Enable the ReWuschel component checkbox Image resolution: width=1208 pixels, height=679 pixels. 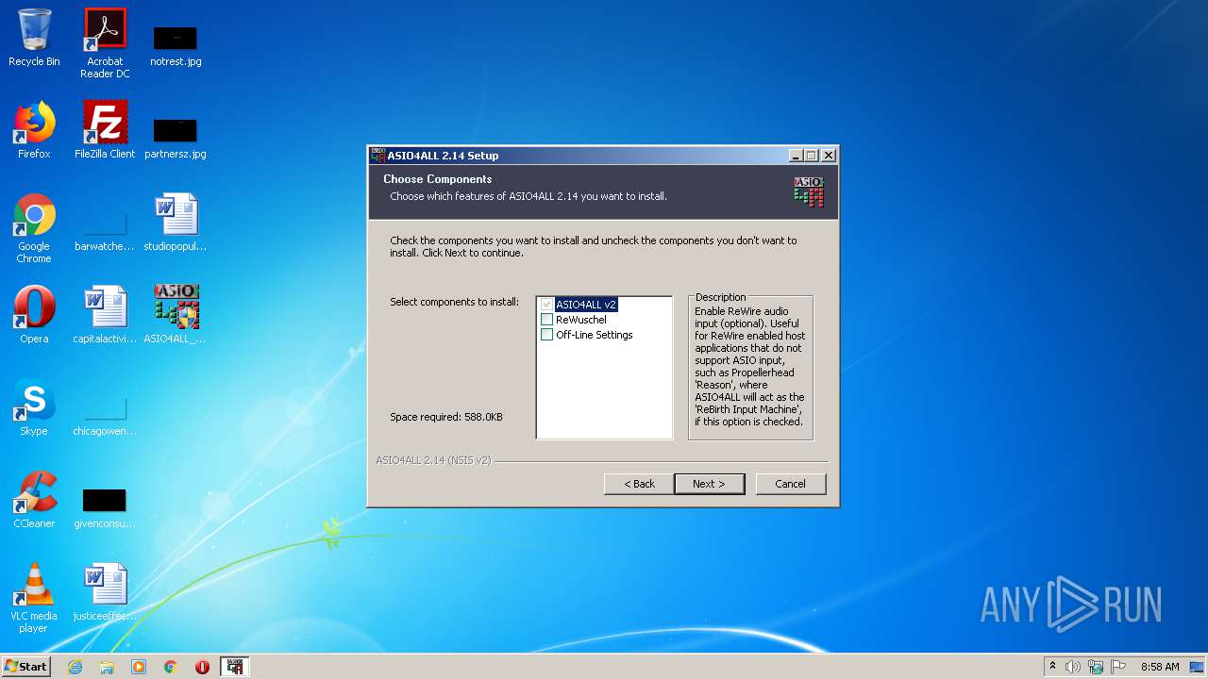pyautogui.click(x=546, y=320)
